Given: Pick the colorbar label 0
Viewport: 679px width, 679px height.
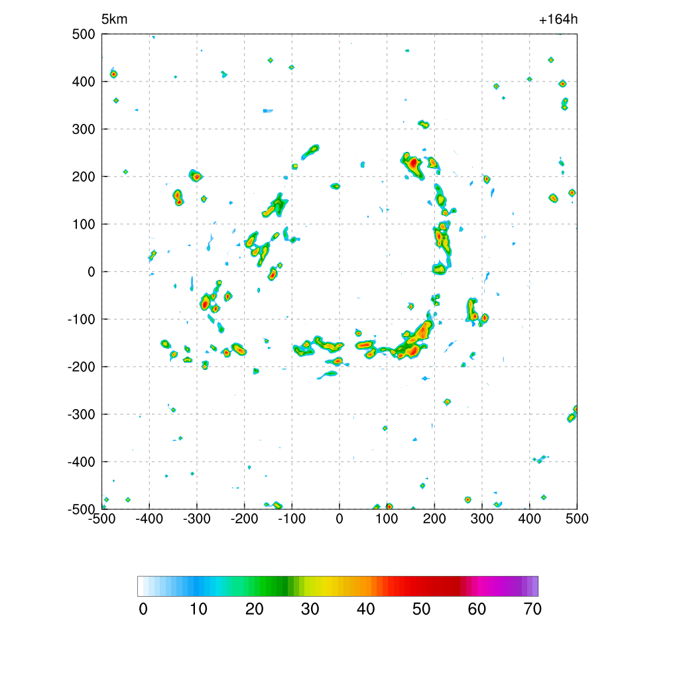Looking at the screenshot, I should 143,609.
